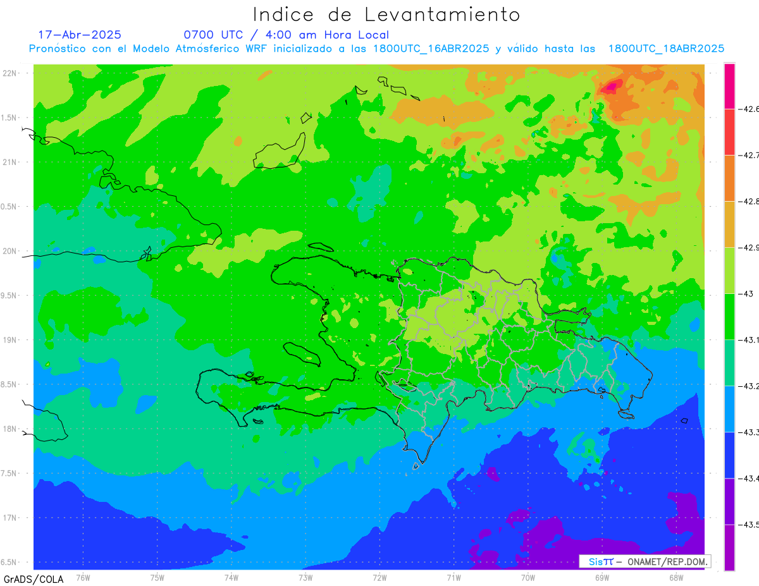Select the red color bar segment below -42.6
The width and height of the screenshot is (759, 586).
(729, 131)
